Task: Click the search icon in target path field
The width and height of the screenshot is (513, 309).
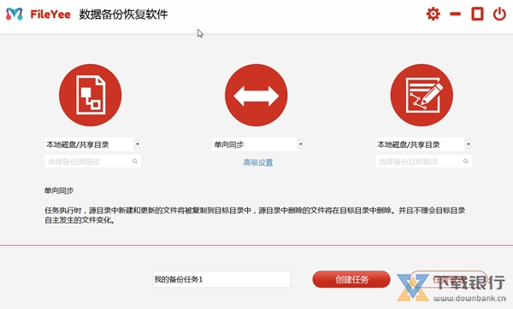Action: [x=466, y=161]
